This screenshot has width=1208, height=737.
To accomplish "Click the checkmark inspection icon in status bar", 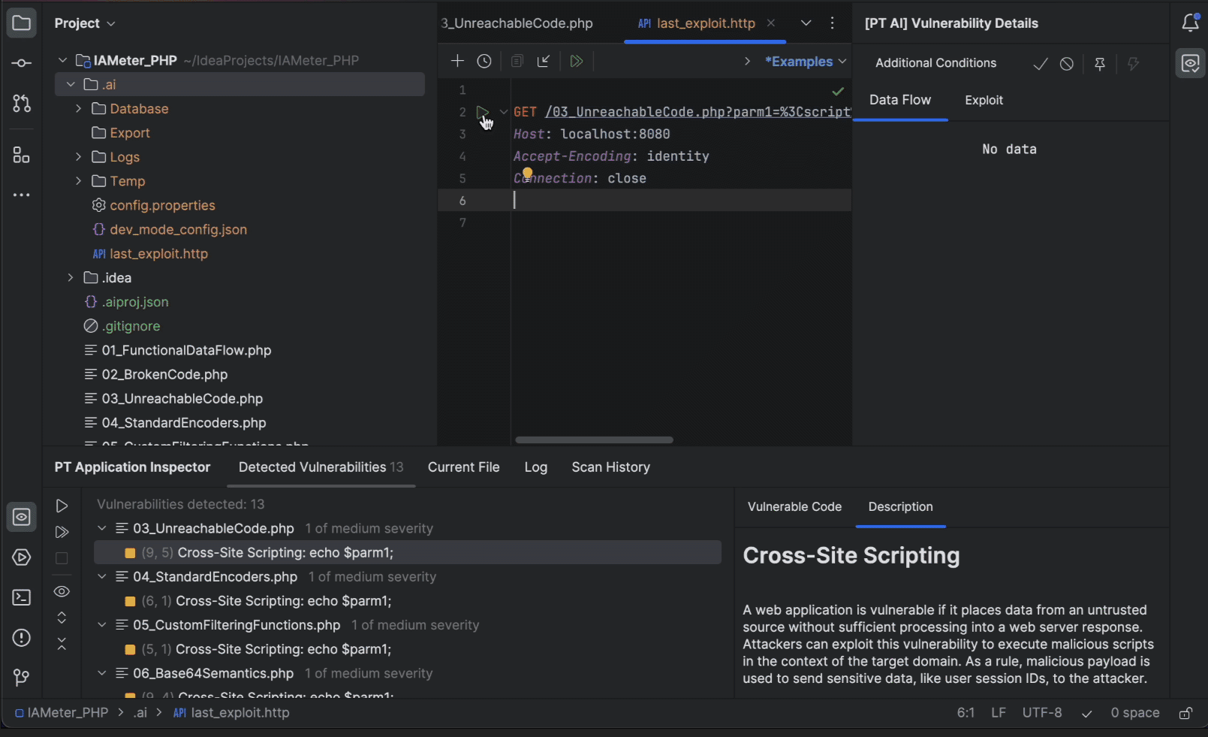I will pyautogui.click(x=1086, y=714).
